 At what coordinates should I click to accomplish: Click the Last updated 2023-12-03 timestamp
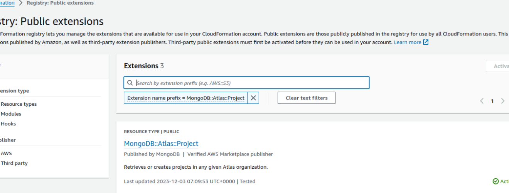[179, 181]
